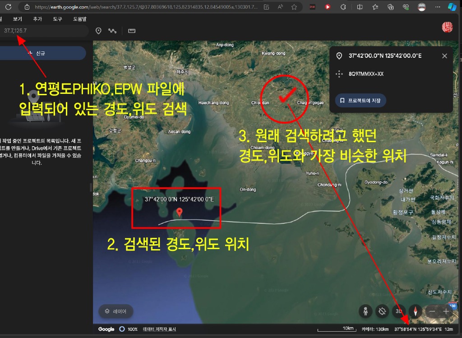
Task: Click the 데이터 저작자 표시 link
Action: [159, 329]
